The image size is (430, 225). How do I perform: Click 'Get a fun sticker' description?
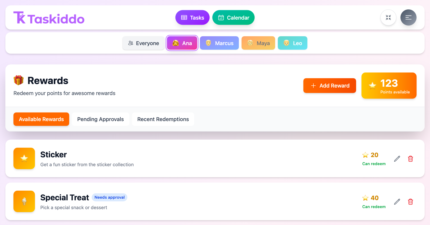coord(87,165)
